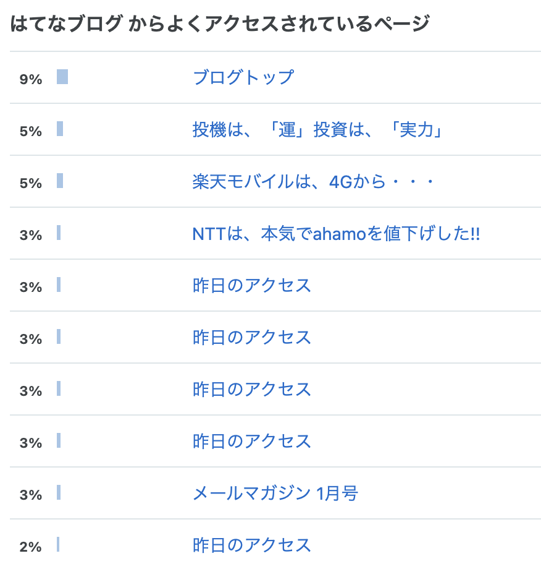This screenshot has height=569, width=541.
Task: Open the ブログトップ link
Action: (243, 77)
